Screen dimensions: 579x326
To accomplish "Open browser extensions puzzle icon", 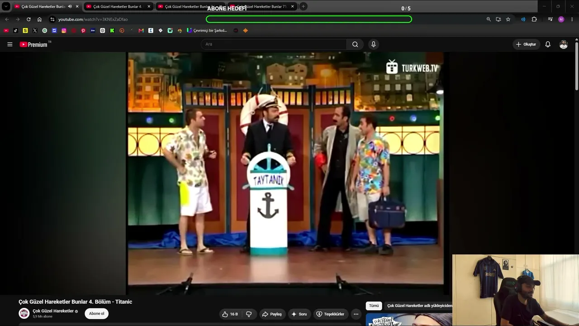I will pos(534,19).
